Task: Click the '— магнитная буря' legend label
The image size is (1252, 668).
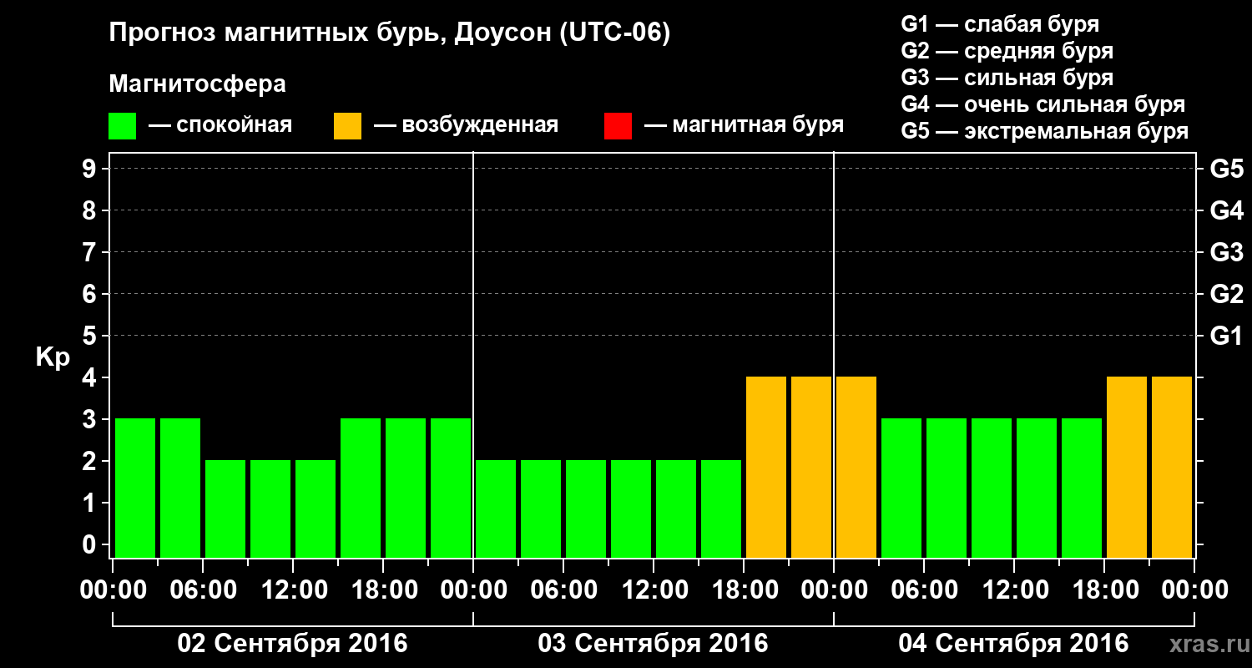Action: pos(745,126)
